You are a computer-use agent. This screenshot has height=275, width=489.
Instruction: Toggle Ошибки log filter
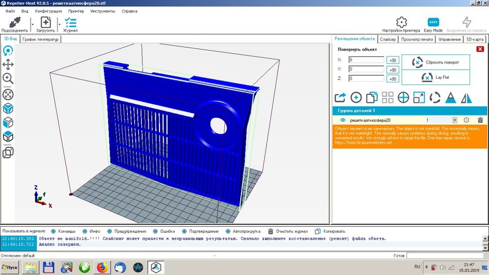[x=164, y=232]
